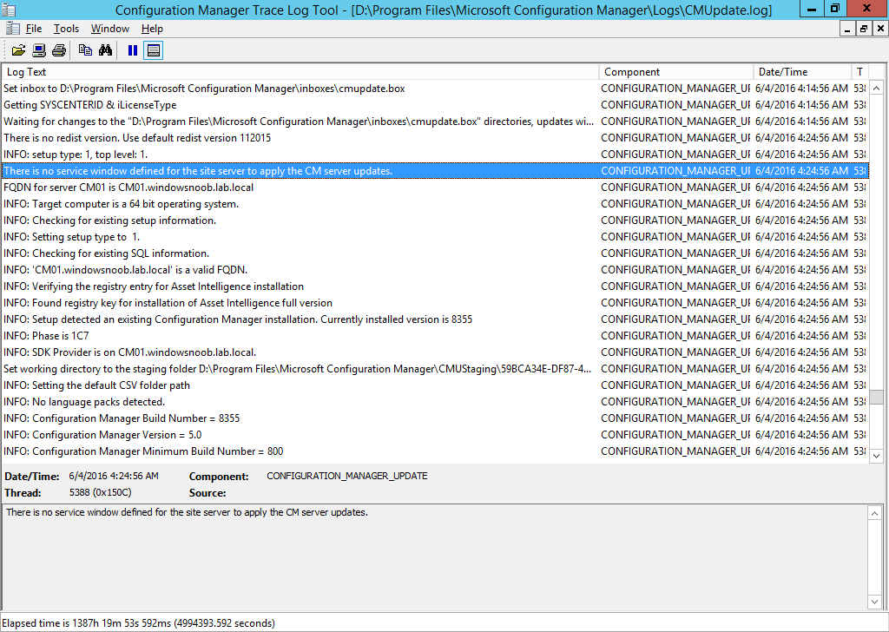Click the Date/Time column header
Image resolution: width=889 pixels, height=632 pixels.
(803, 72)
